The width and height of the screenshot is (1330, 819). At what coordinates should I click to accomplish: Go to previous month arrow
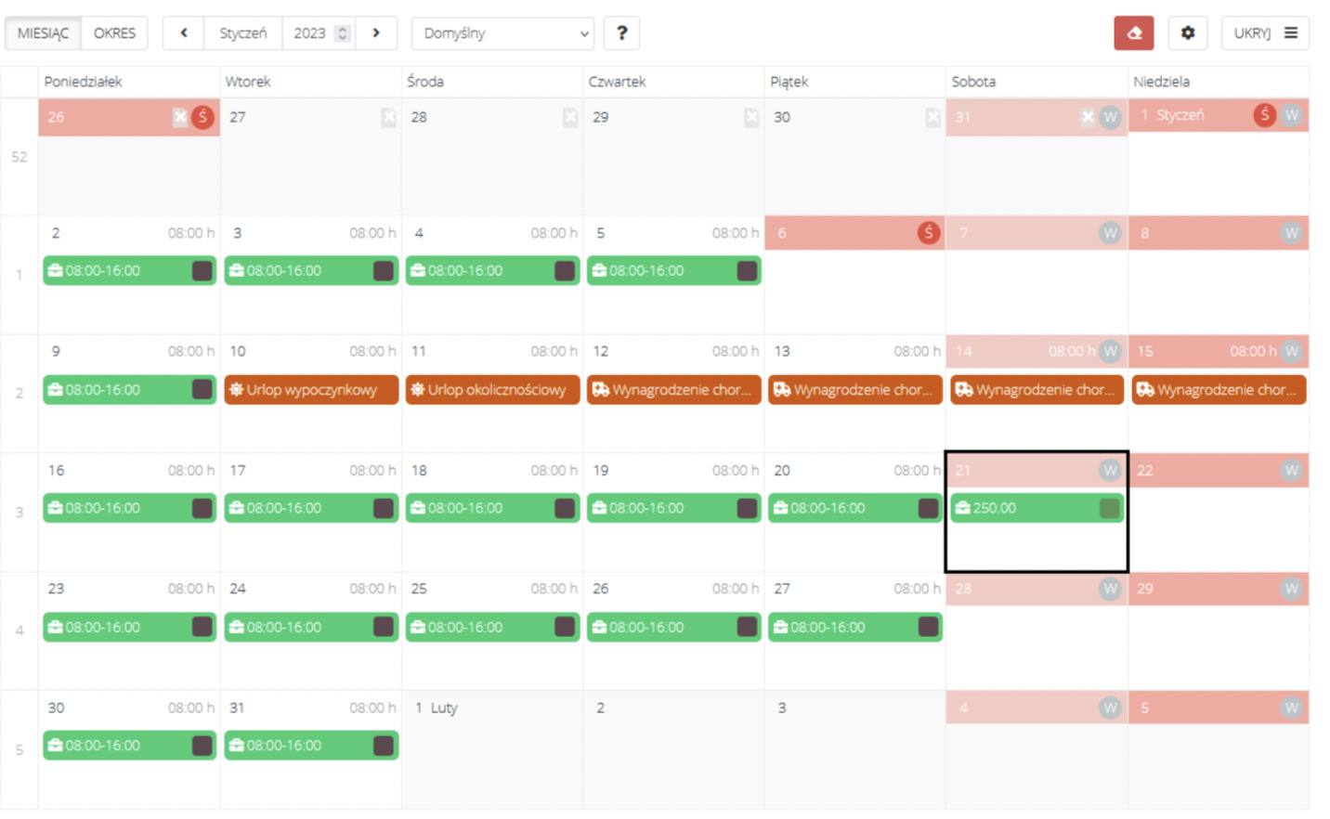(x=184, y=33)
